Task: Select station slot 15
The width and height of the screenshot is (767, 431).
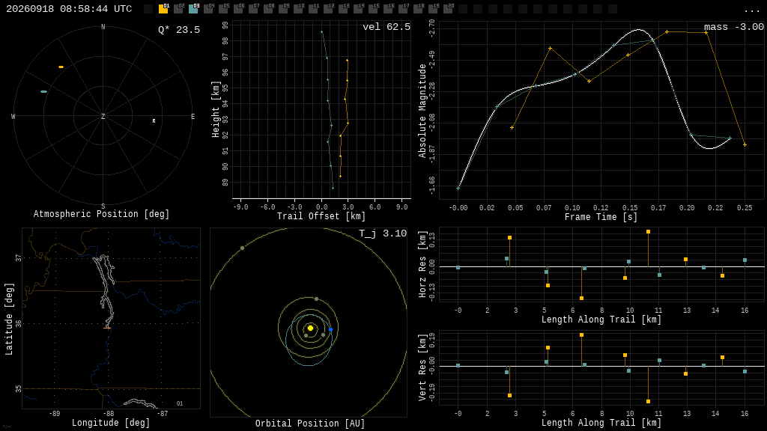Action: point(373,9)
